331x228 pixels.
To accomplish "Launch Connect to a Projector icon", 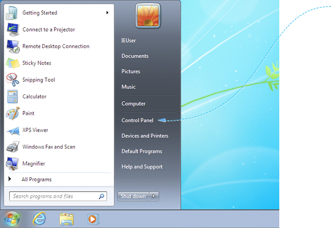I will pos(12,30).
